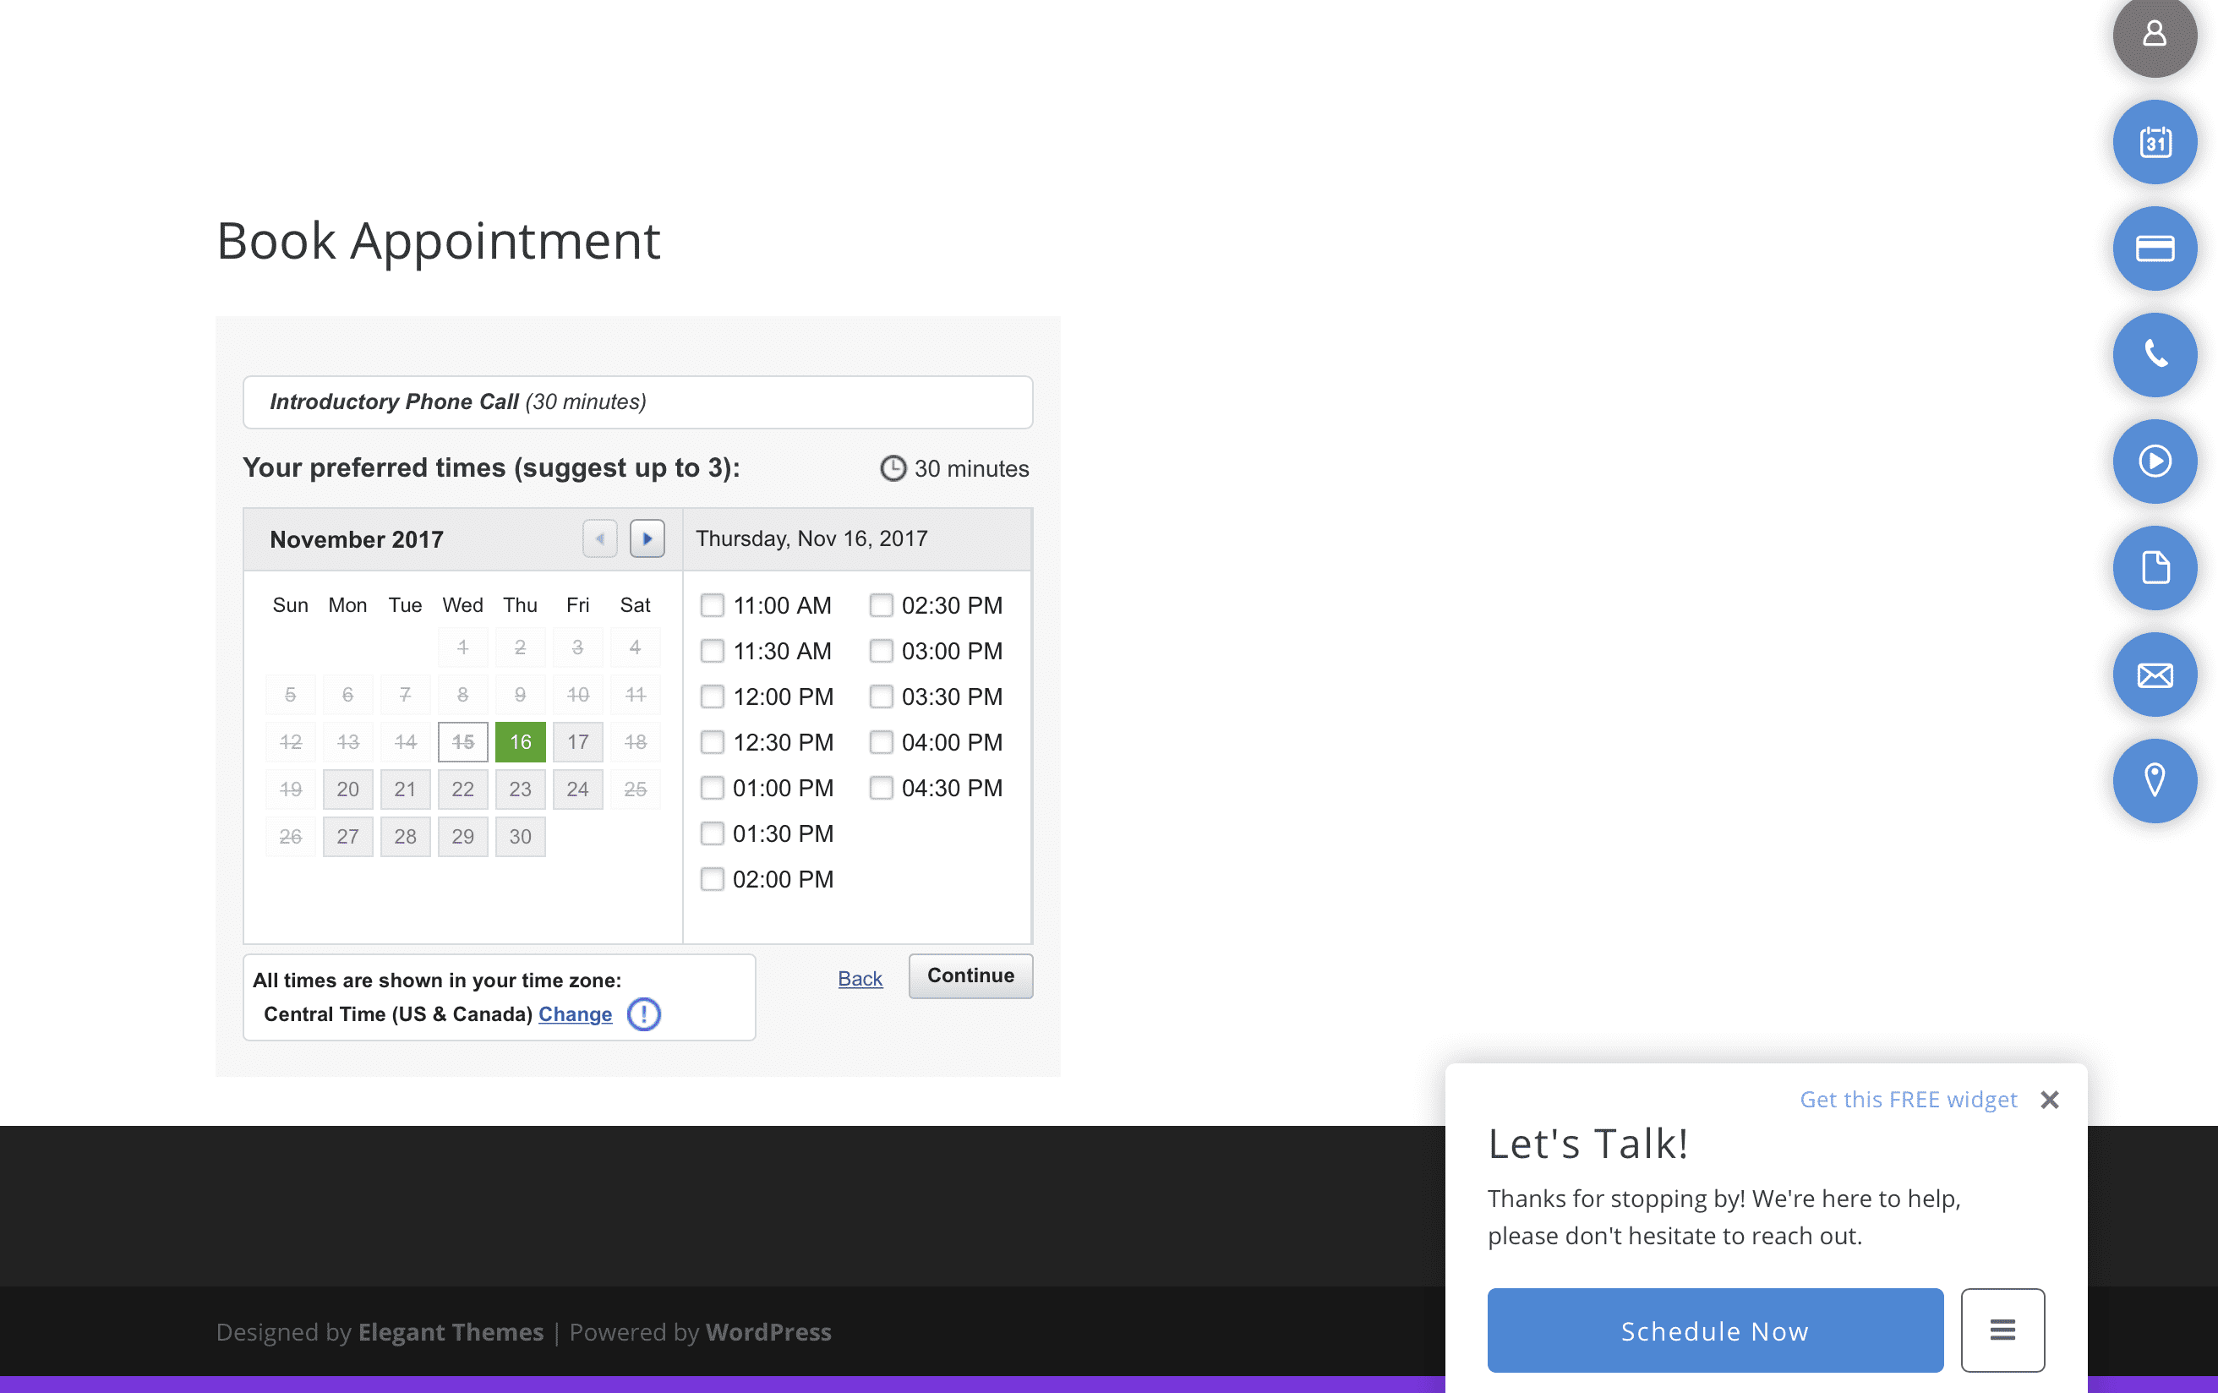Image resolution: width=2218 pixels, height=1393 pixels.
Task: Select the 02:30 PM checkbox
Action: click(881, 605)
